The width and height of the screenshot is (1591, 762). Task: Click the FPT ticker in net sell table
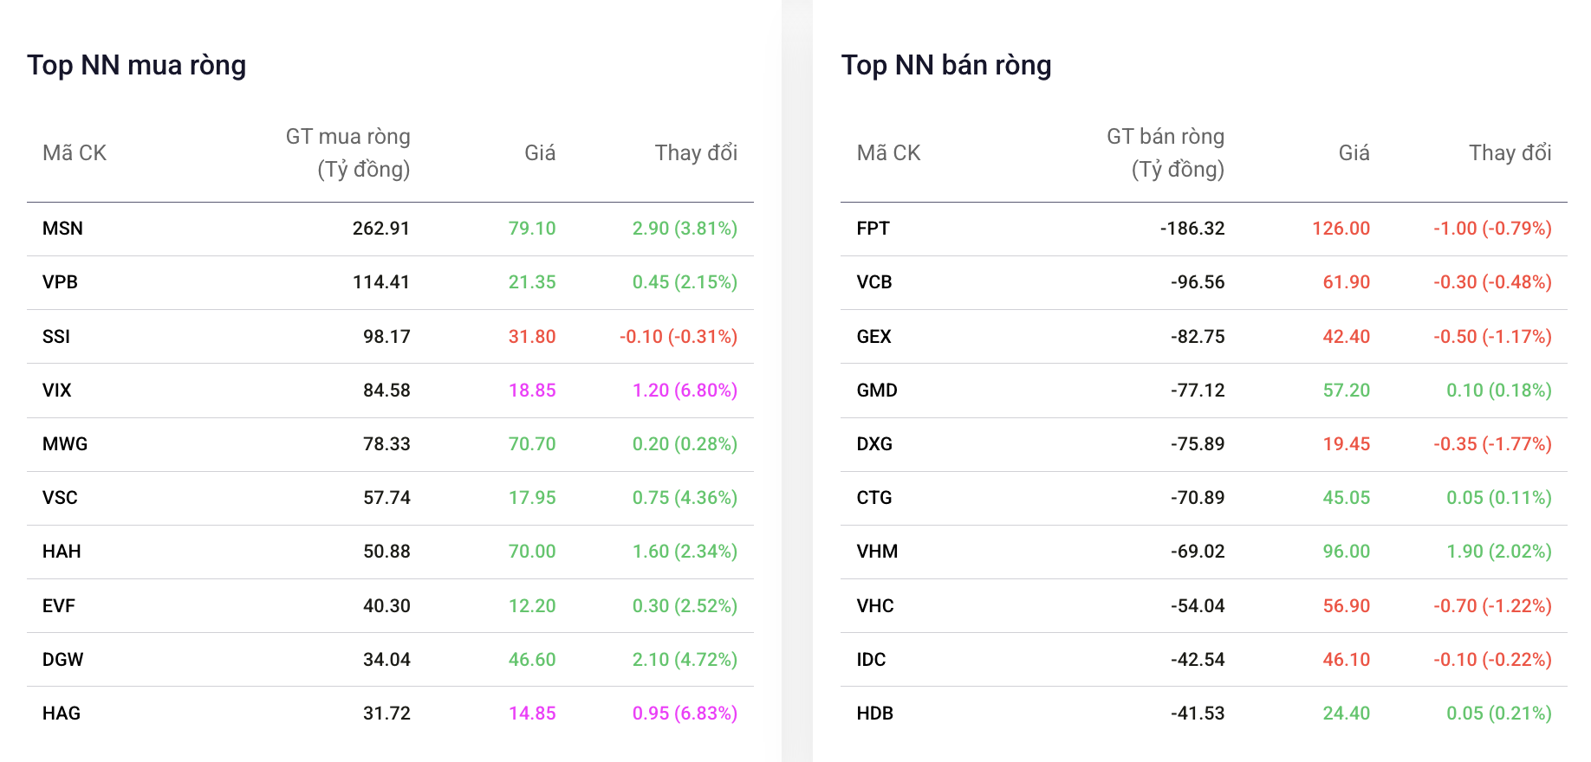[x=873, y=229]
